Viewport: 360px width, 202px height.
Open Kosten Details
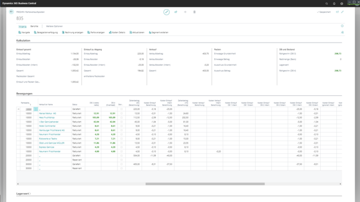pyautogui.click(x=117, y=33)
